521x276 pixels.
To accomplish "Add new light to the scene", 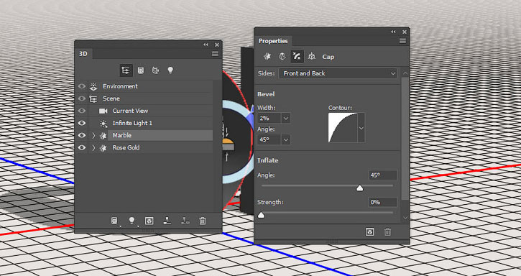I will (x=132, y=221).
